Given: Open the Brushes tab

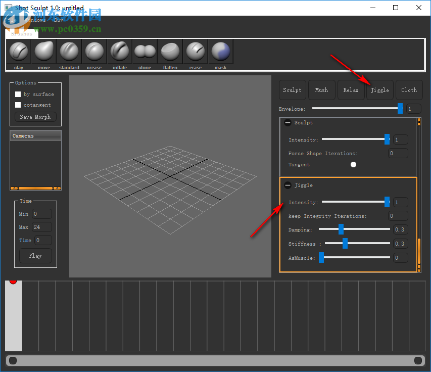Looking at the screenshot, I should click(22, 34).
